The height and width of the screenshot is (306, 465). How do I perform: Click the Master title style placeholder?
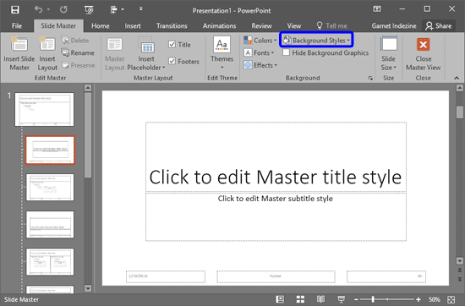point(276,157)
